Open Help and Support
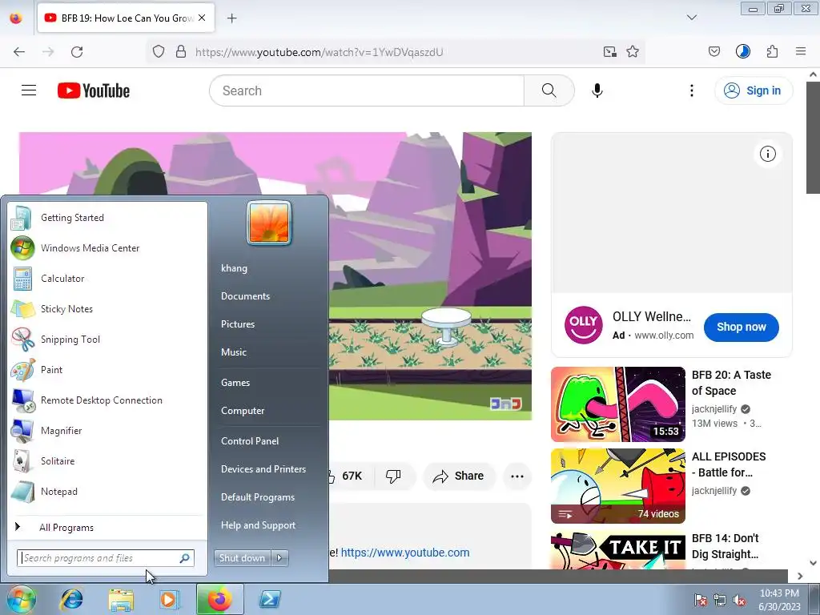Screen dimensions: 820x615 (x=258, y=525)
